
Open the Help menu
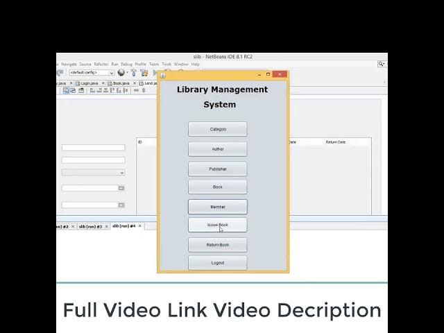click(x=196, y=65)
